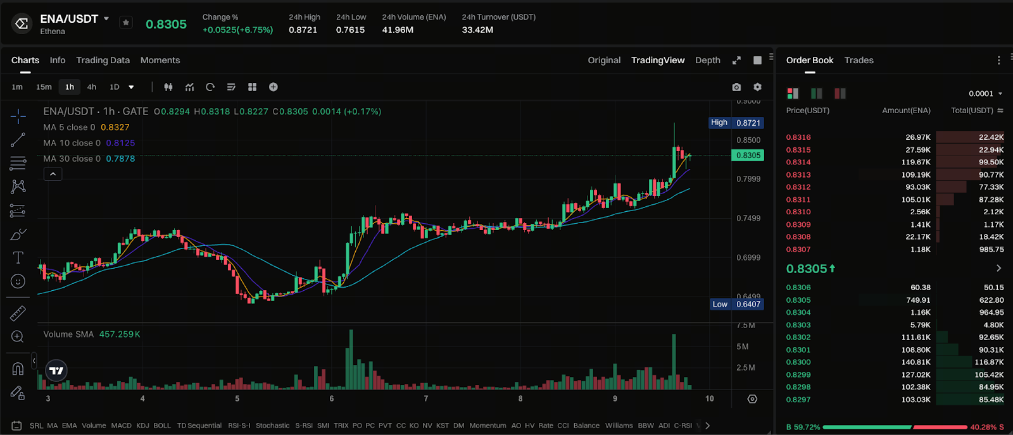The width and height of the screenshot is (1013, 435).
Task: Open the Fibonacci retracement tool
Action: 18,163
